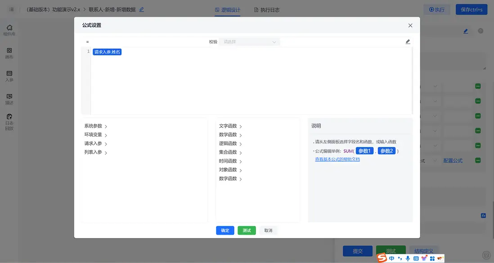
Task: Click the (基础版本) 功能演示v2.x breadcrumb
Action: [x=54, y=9]
